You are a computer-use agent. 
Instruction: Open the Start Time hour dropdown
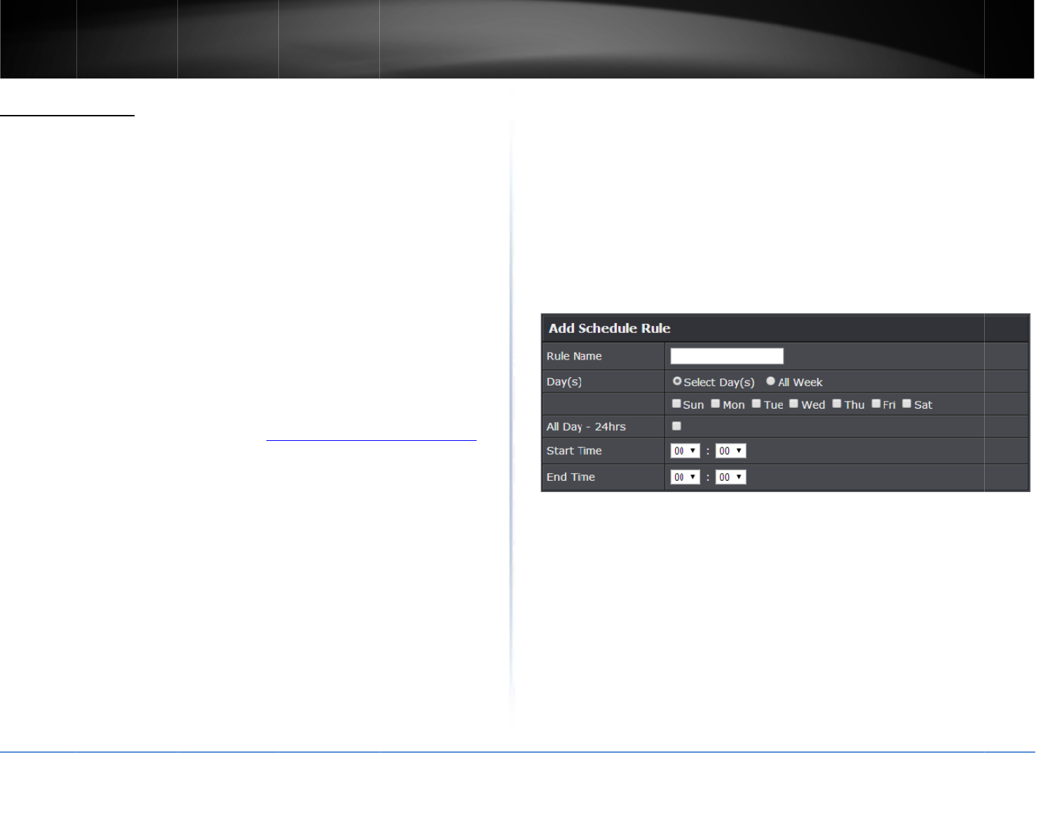tap(686, 451)
